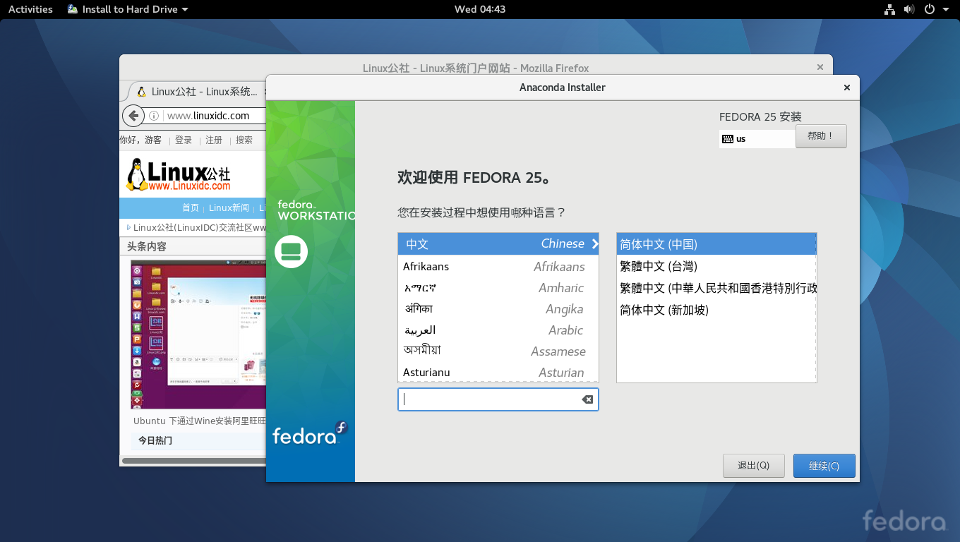Select Angika in the language list
Viewport: 960px width, 542px height.
(x=498, y=308)
